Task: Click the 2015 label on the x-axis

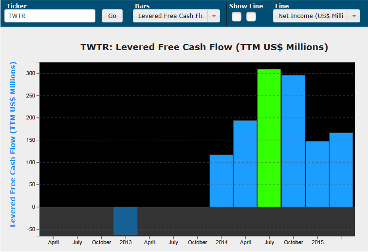Action: point(317,242)
